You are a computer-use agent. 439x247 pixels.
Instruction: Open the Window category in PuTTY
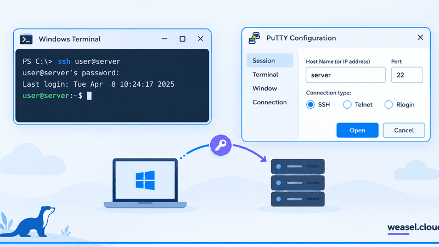[264, 88]
